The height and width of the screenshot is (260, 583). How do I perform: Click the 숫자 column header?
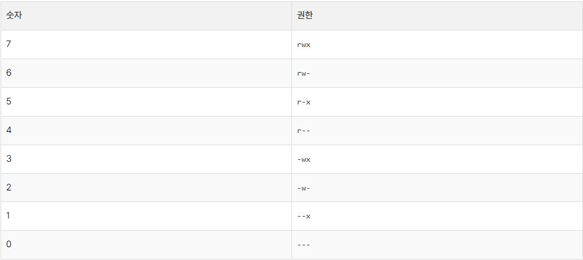click(146, 16)
